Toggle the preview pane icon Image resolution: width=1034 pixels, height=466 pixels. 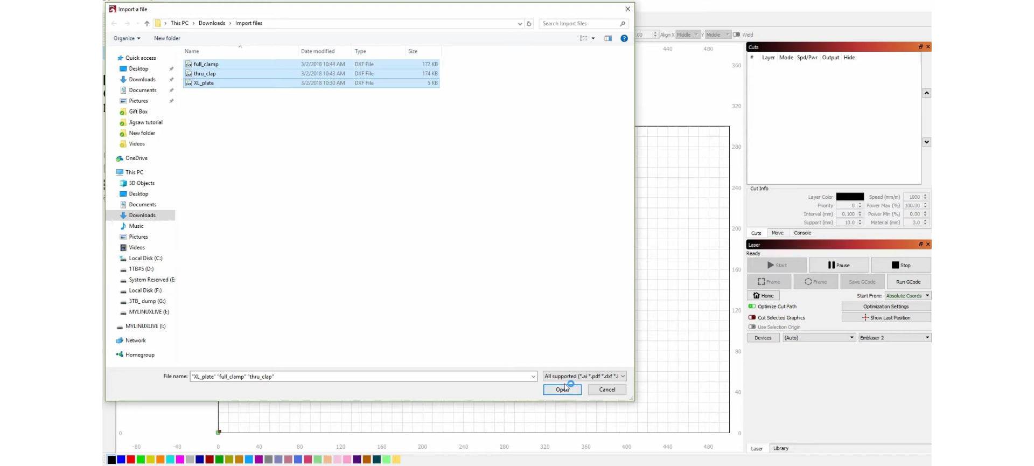click(x=607, y=38)
